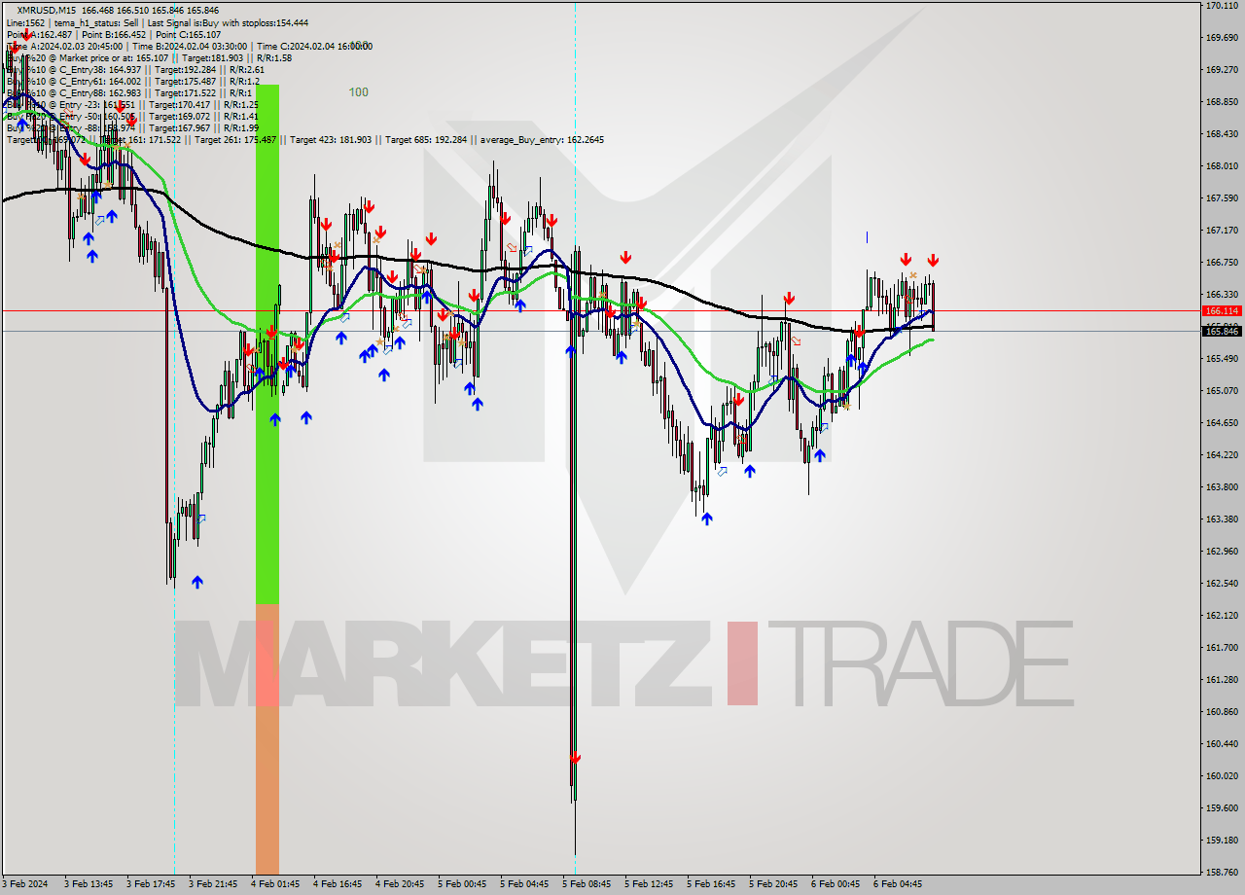
Task: Click the 5 Feb 12:45 time label
Action: [x=649, y=884]
